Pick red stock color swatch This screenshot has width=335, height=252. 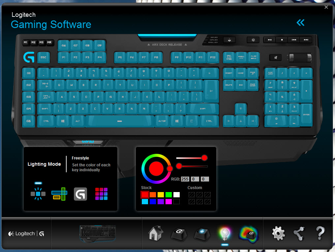pyautogui.click(x=145, y=194)
